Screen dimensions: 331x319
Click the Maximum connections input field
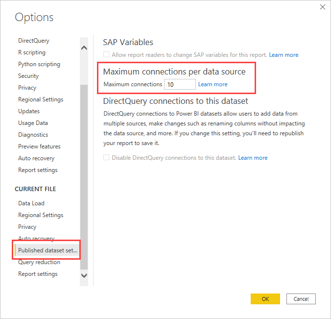point(180,84)
